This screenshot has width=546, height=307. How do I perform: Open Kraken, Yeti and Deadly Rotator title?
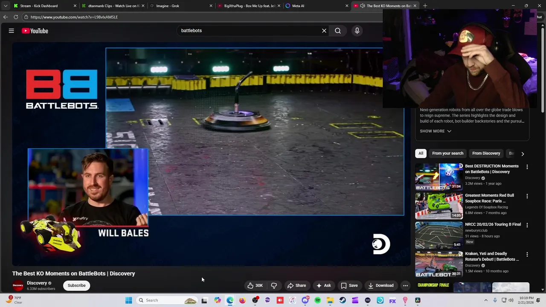pyautogui.click(x=492, y=256)
